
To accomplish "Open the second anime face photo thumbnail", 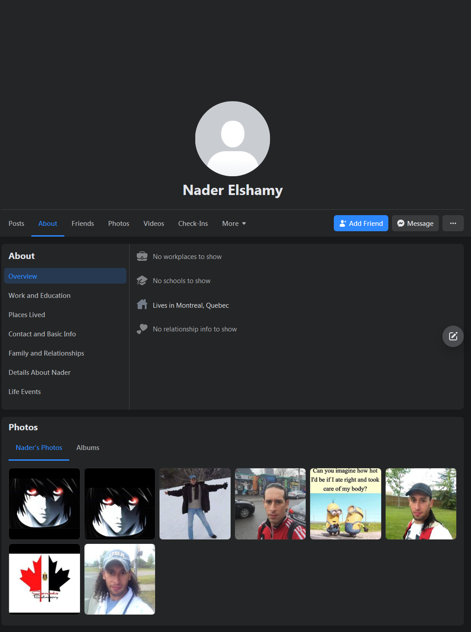I will pos(120,504).
